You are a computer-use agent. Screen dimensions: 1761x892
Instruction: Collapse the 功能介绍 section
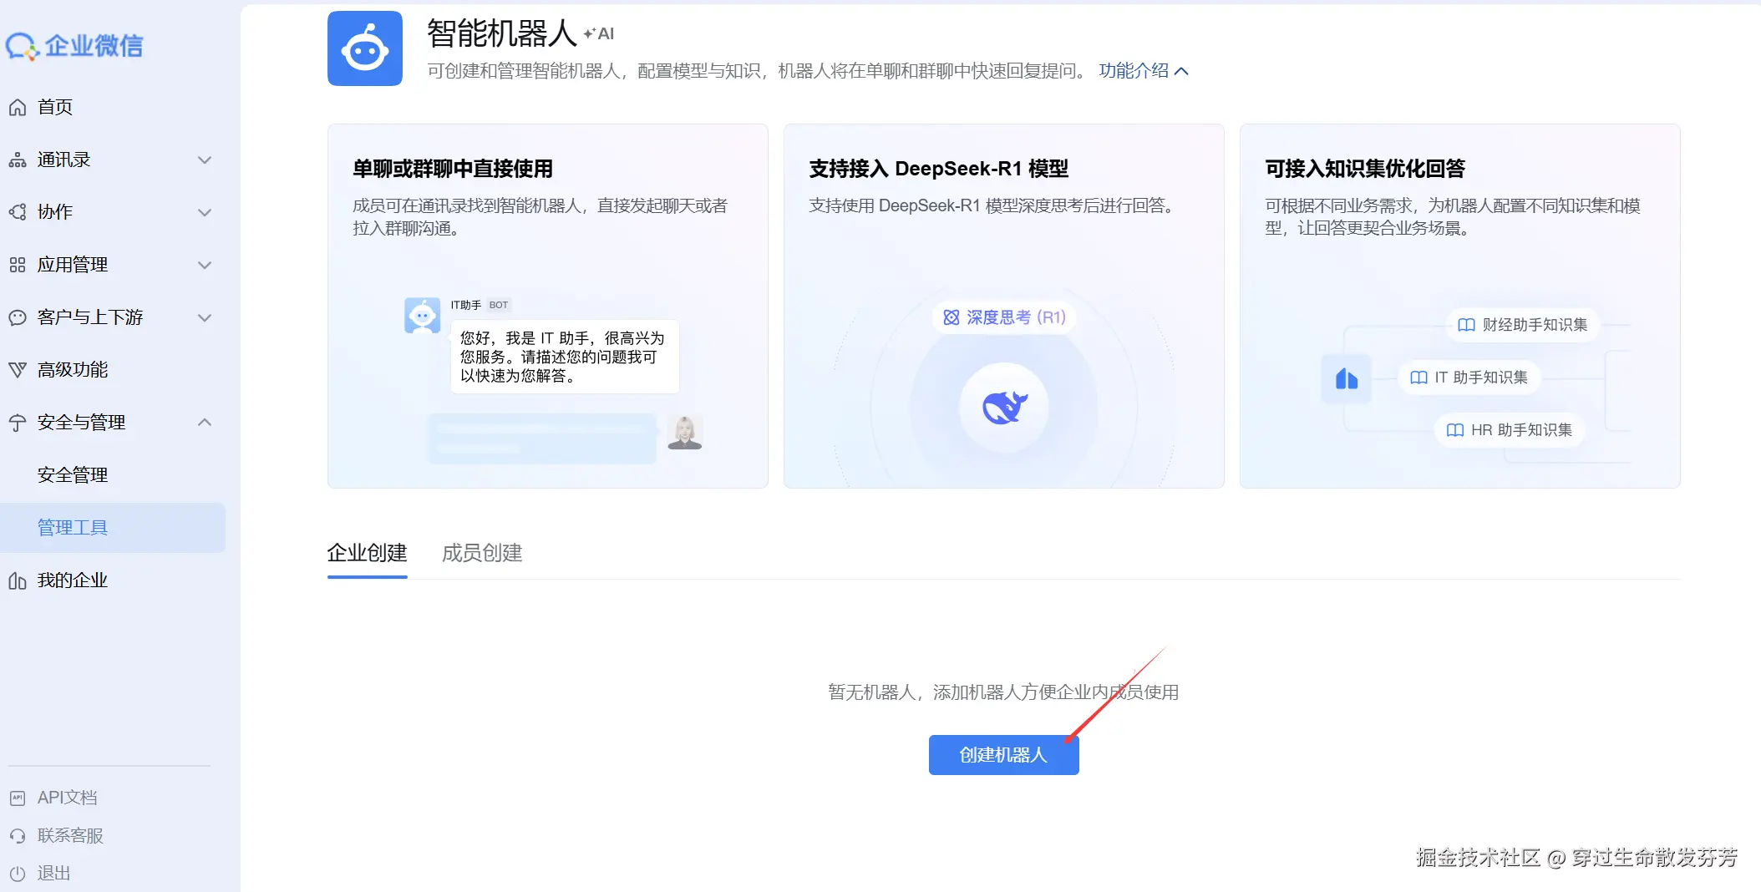point(1143,71)
